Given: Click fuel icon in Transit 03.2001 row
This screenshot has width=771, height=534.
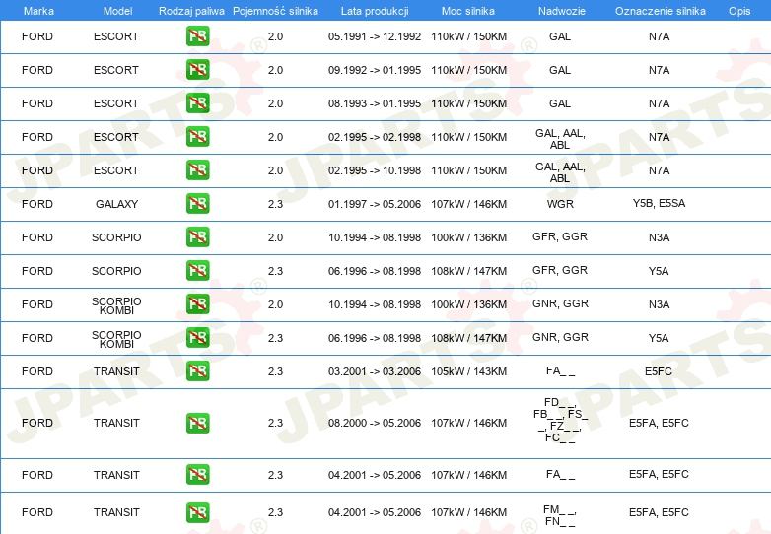Looking at the screenshot, I should click(x=197, y=370).
